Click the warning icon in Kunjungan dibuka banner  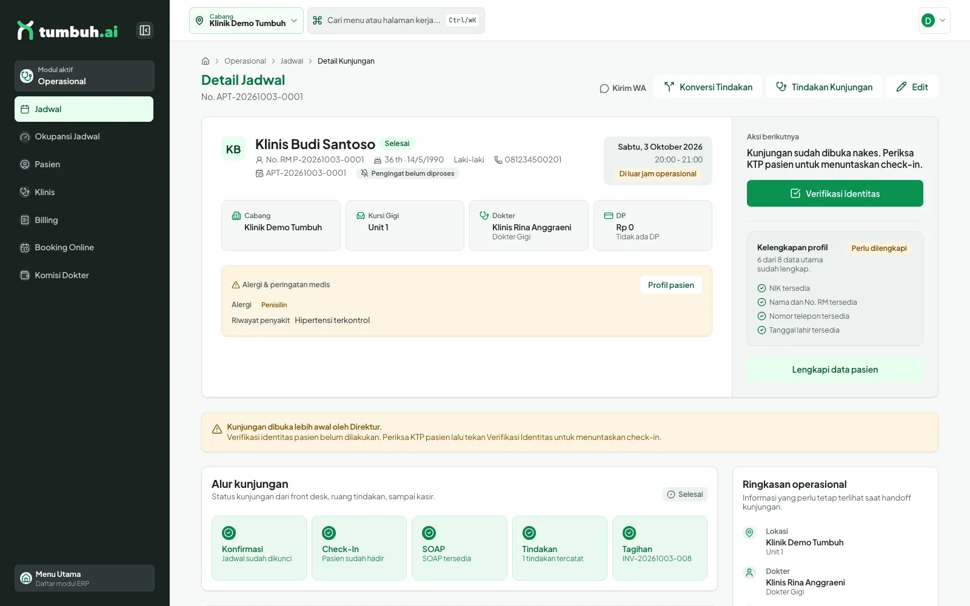pos(217,429)
